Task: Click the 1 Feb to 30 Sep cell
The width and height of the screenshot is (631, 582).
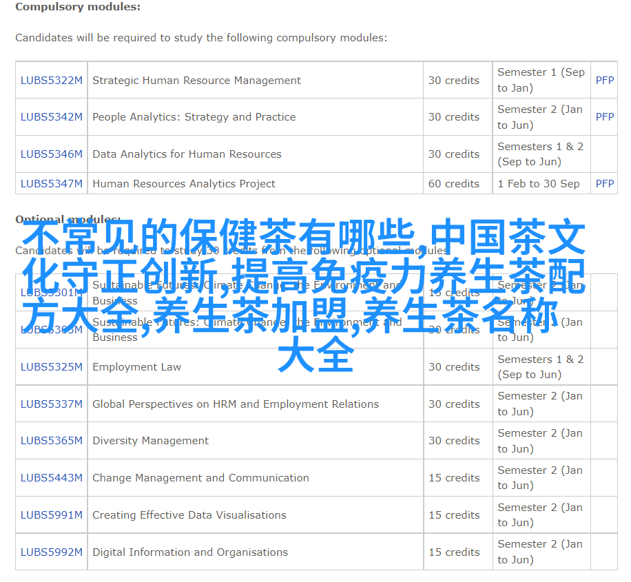Action: pos(538,184)
